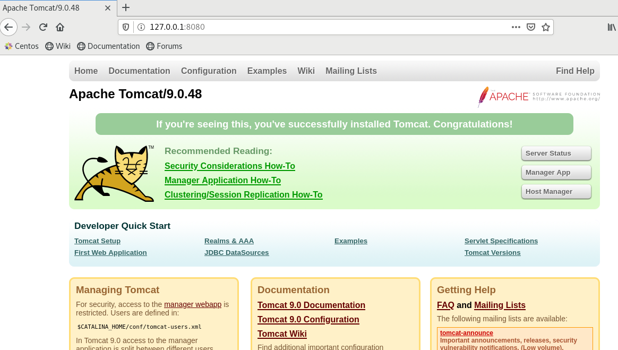Image resolution: width=618 pixels, height=350 pixels.
Task: Open Security Considerations How-To link
Action: (x=229, y=166)
